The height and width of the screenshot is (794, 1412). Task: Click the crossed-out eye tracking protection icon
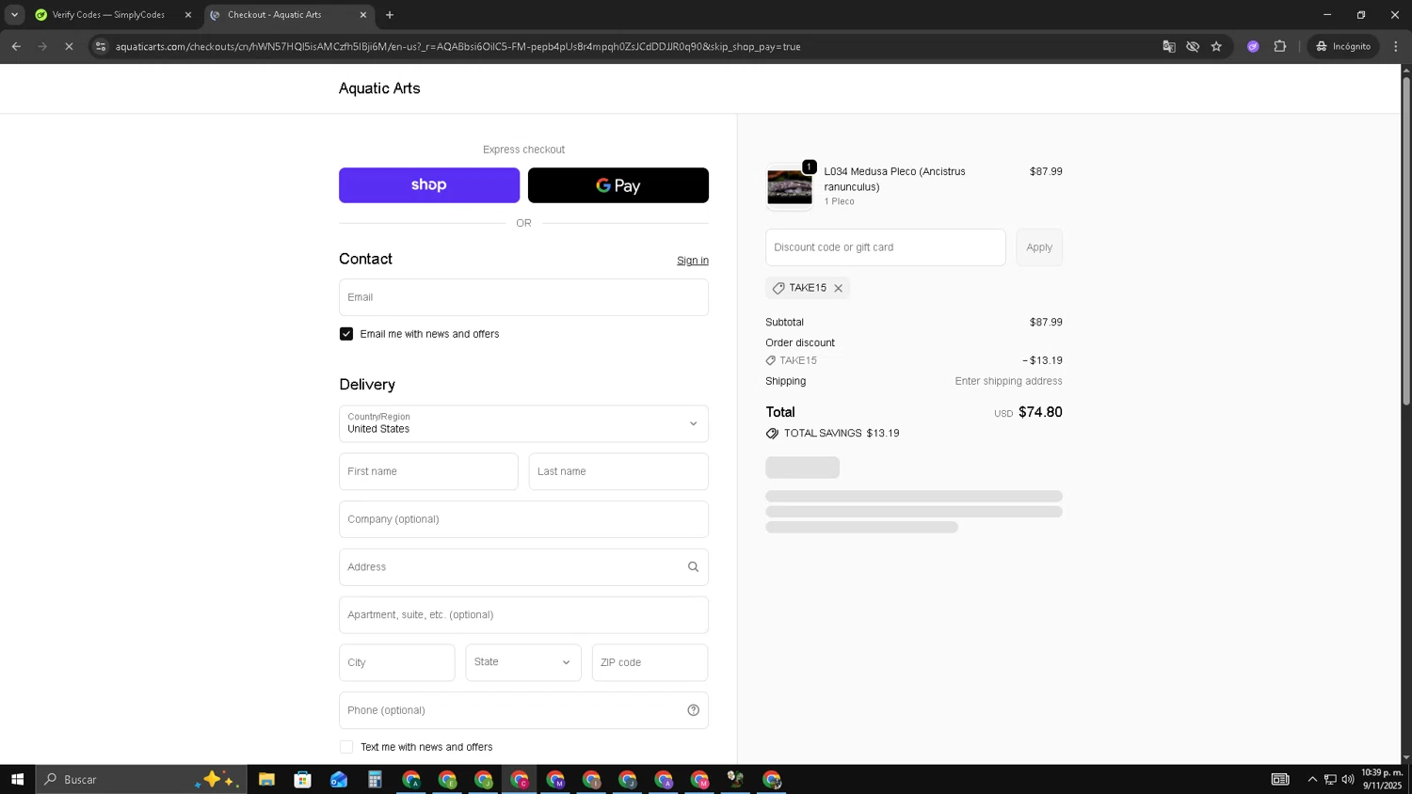(1193, 46)
